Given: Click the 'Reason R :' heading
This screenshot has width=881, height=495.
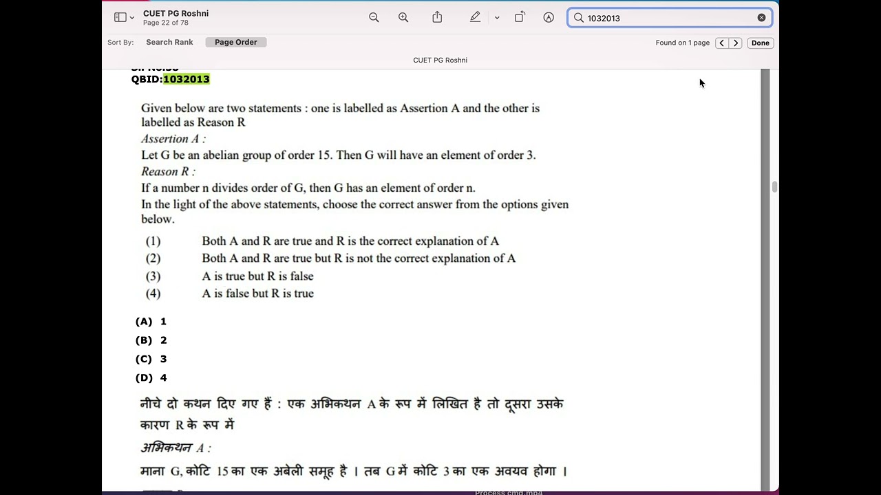Looking at the screenshot, I should click(x=168, y=172).
